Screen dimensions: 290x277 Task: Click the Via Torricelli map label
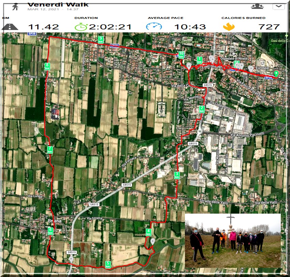tap(227, 163)
